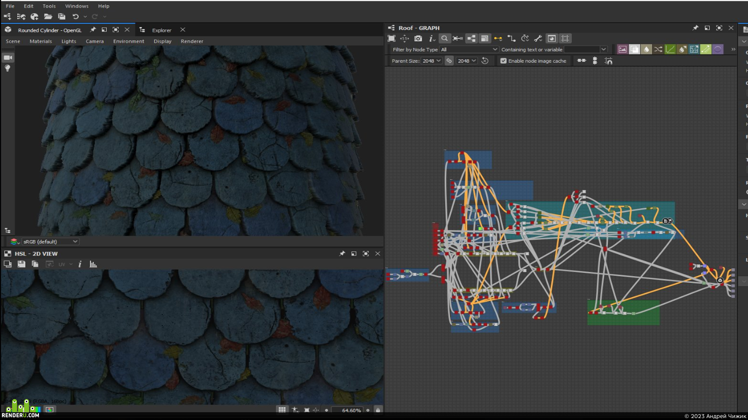Add a Blend node from the node shelf
The width and height of the screenshot is (748, 420).
click(x=635, y=49)
